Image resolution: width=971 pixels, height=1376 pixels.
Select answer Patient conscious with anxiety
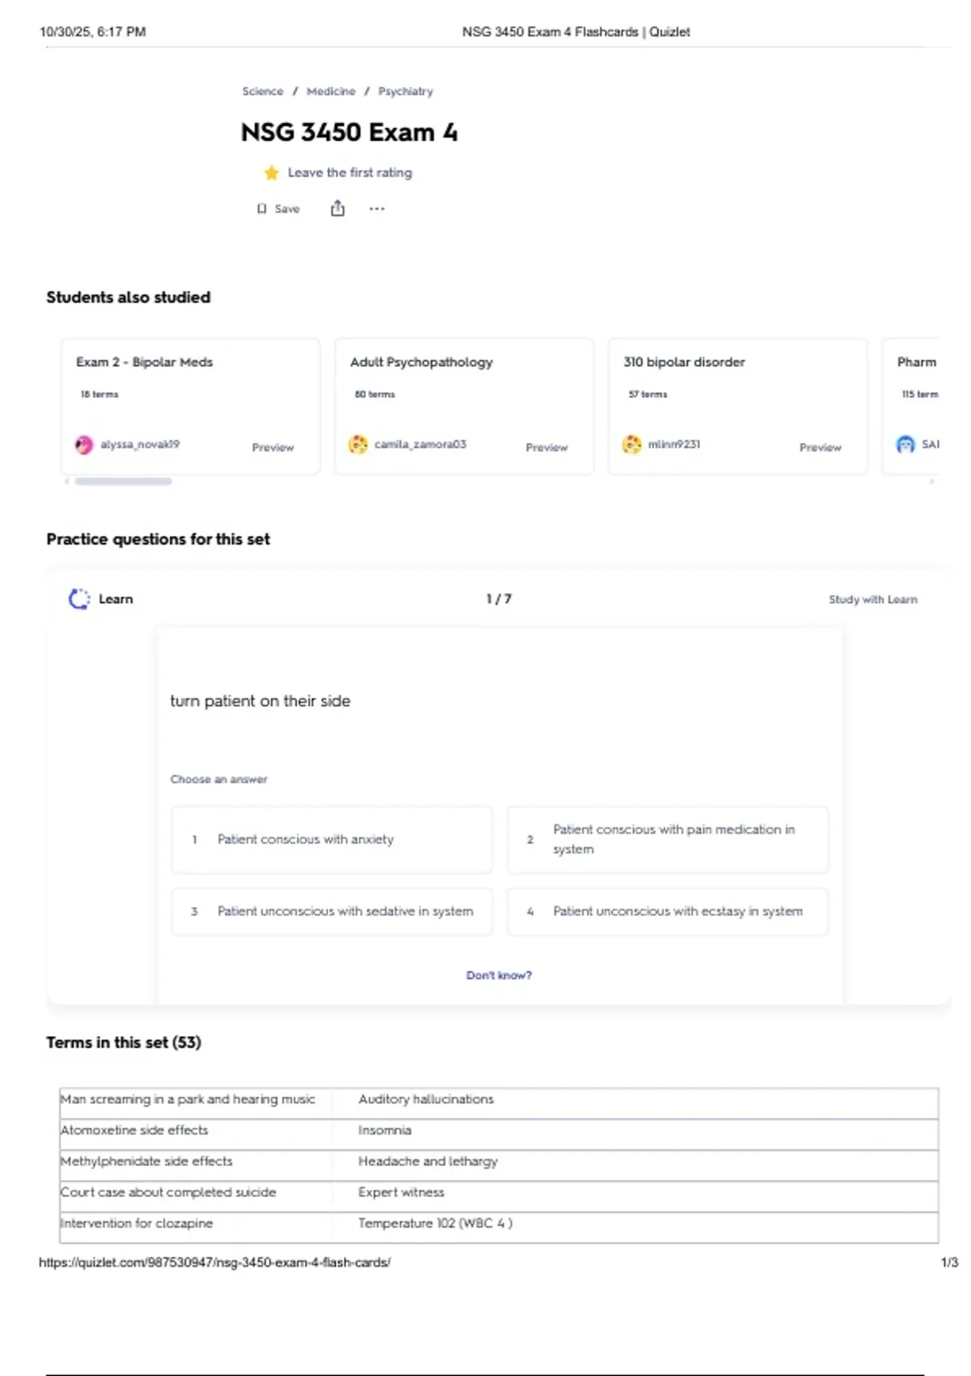click(332, 839)
